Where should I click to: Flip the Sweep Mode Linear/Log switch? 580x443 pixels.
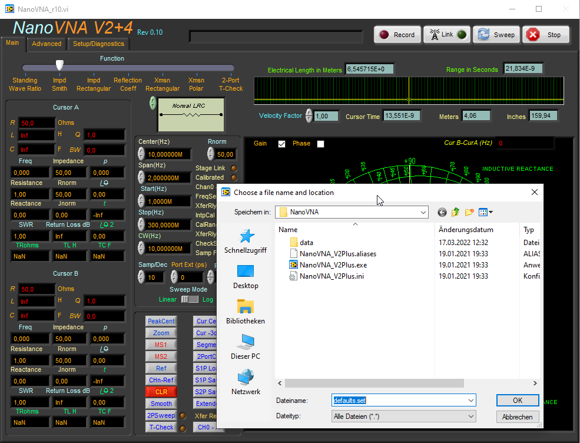(190, 299)
